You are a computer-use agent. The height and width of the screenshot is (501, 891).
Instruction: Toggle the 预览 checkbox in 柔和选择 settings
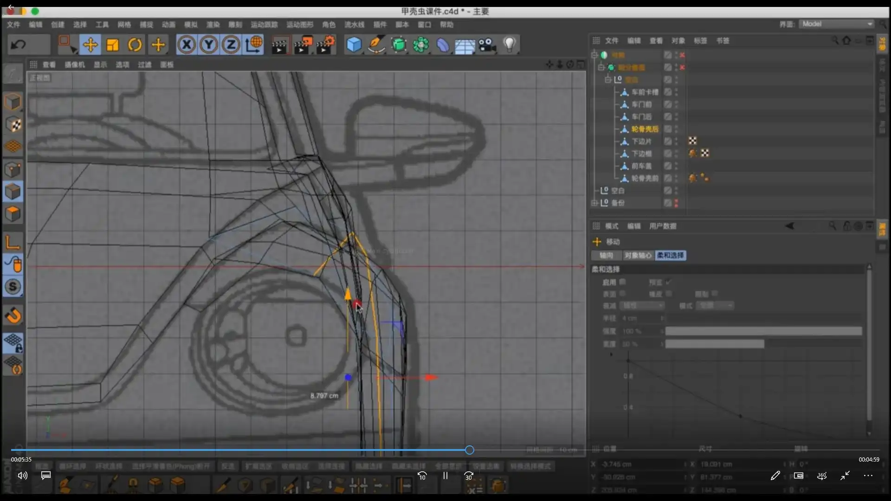point(668,282)
